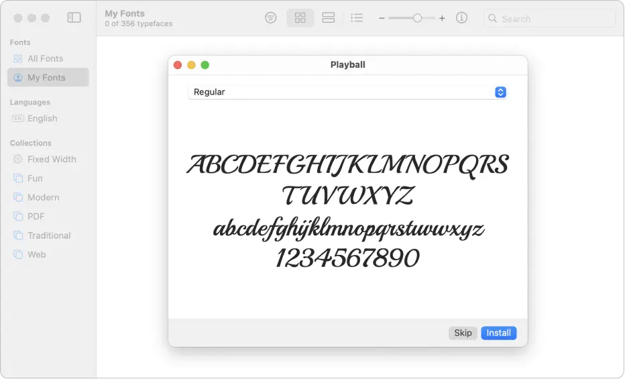Show font info with the info icon

point(461,18)
